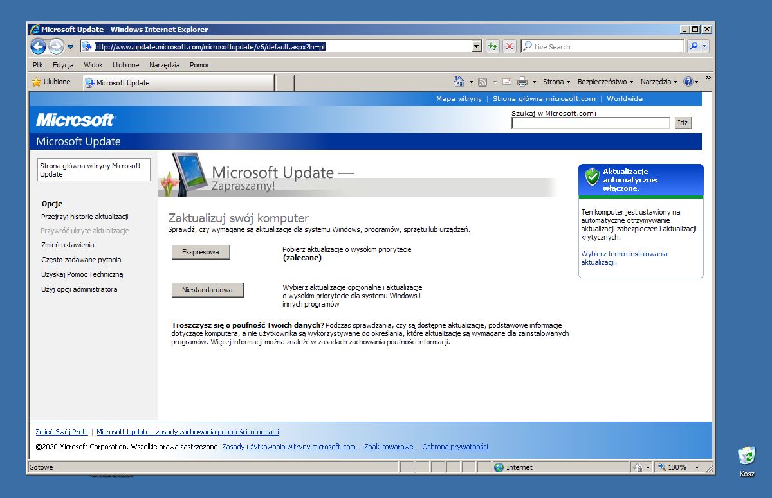Click the Worldwide link

(x=625, y=99)
